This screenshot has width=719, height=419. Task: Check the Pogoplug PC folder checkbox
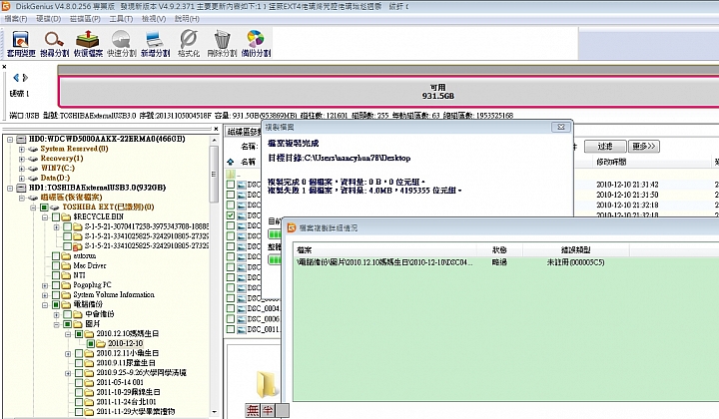(x=56, y=285)
